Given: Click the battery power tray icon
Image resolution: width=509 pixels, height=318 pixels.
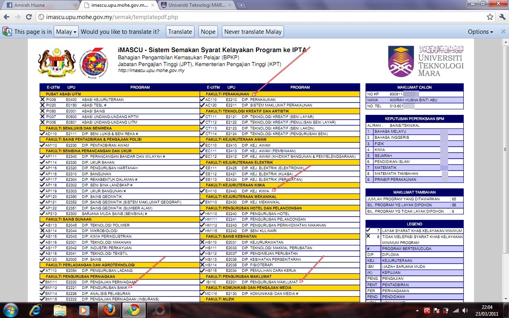Looking at the screenshot, I should pos(446,310).
